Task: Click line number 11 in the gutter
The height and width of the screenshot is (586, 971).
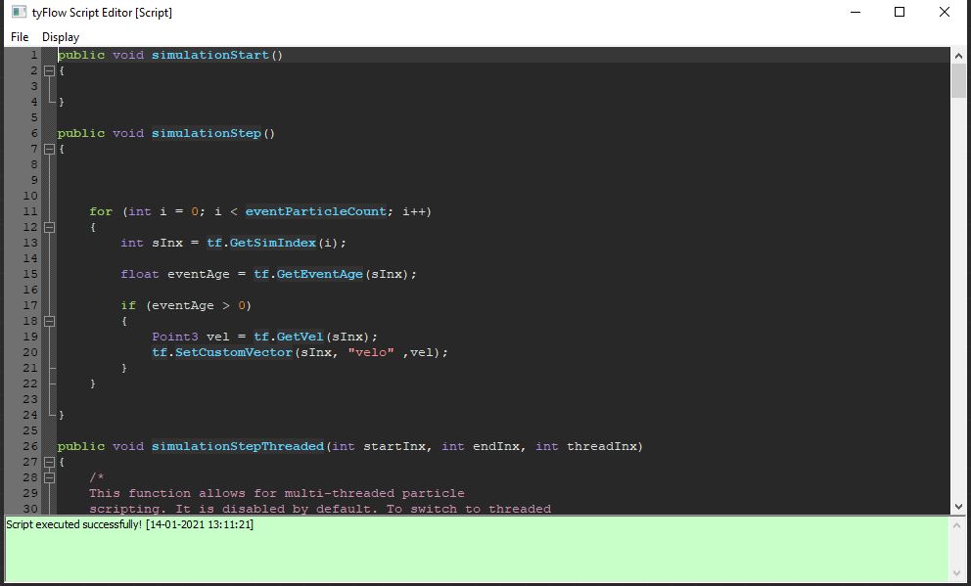Action: point(29,211)
